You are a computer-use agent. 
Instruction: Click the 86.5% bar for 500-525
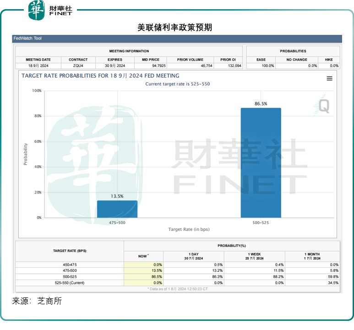point(261,162)
